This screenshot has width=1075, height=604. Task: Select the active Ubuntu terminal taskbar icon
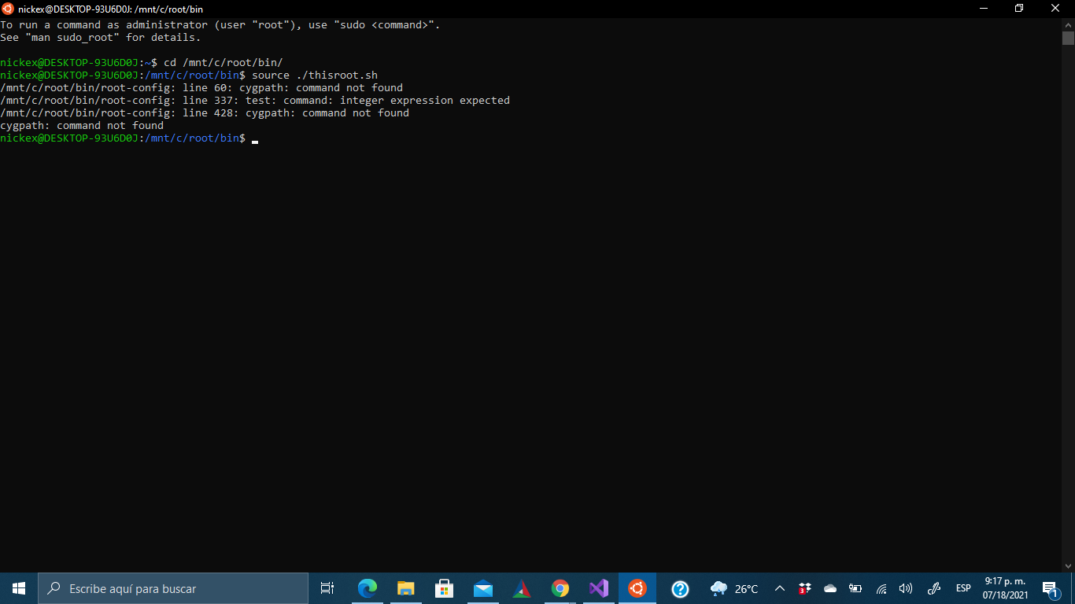click(x=637, y=588)
